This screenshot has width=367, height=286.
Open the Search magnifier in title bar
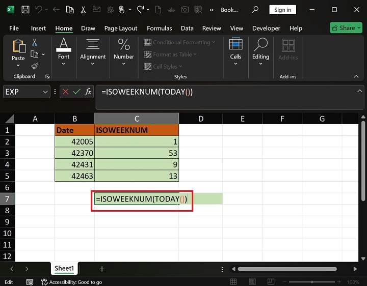coord(255,10)
